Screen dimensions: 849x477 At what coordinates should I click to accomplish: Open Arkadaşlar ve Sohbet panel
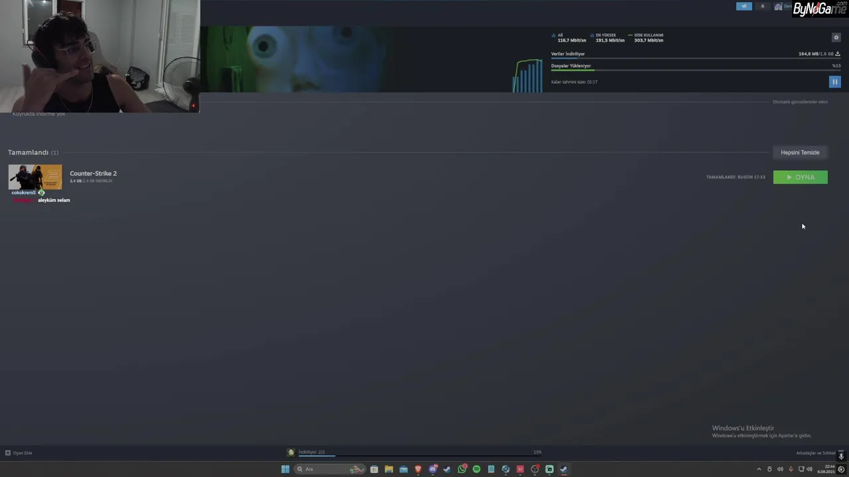coord(816,453)
